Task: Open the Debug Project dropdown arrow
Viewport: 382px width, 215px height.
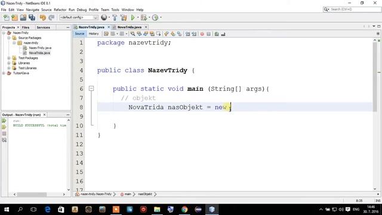Action: point(149,17)
